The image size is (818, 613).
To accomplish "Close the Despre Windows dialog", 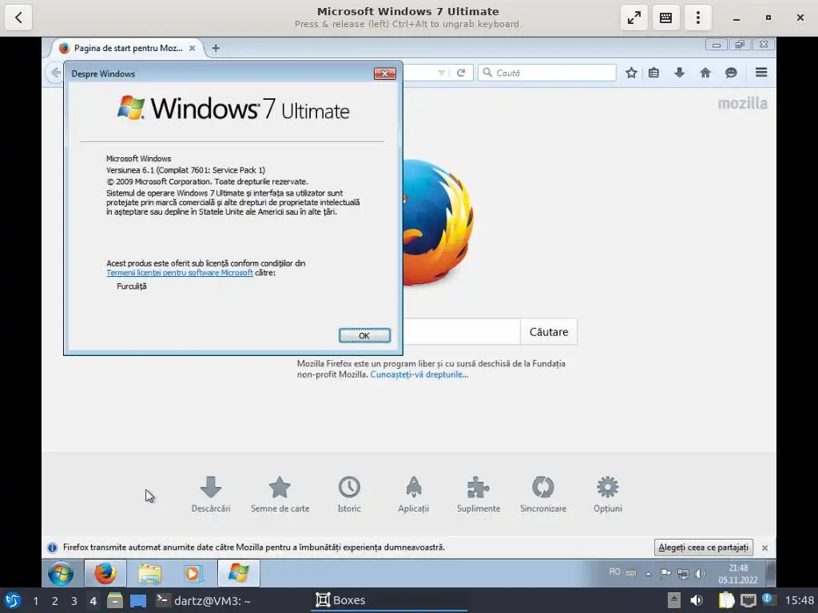I will click(384, 73).
